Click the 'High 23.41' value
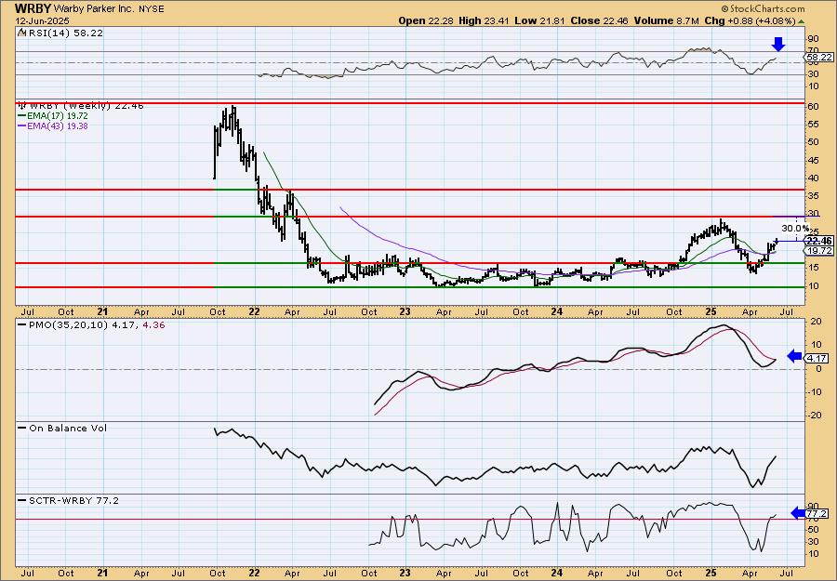The height and width of the screenshot is (581, 837). click(485, 20)
